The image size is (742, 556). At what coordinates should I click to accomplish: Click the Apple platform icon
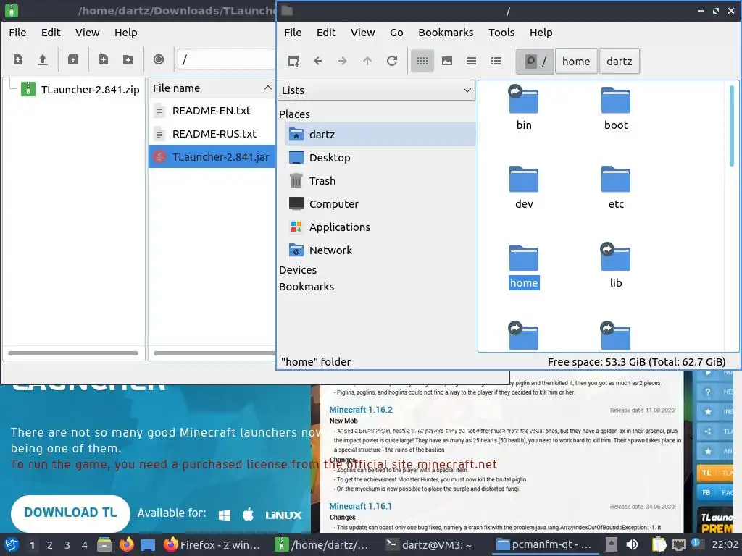[248, 514]
